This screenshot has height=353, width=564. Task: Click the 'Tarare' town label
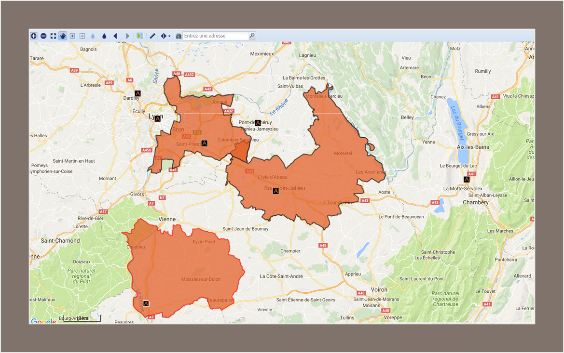[37, 58]
